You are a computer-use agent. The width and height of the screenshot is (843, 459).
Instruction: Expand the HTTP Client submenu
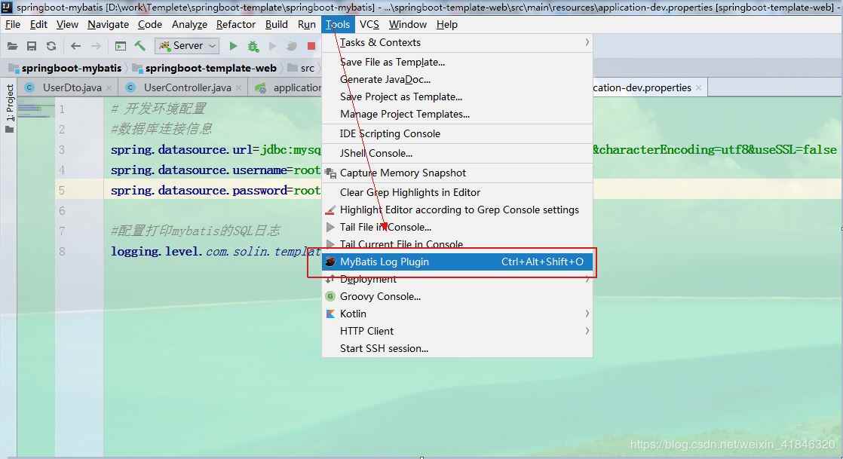tap(366, 331)
